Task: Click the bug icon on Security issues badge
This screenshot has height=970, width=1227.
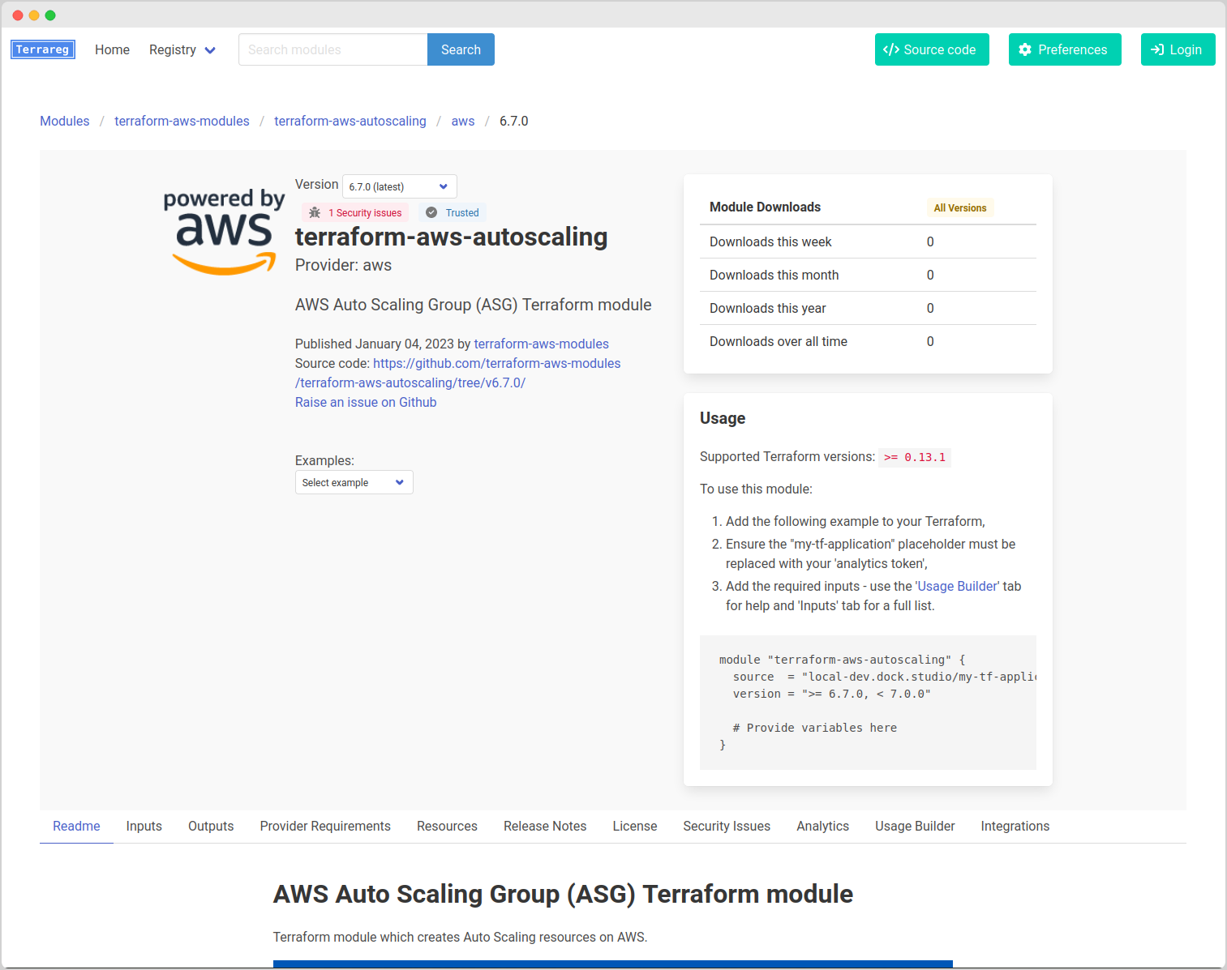Action: [315, 212]
